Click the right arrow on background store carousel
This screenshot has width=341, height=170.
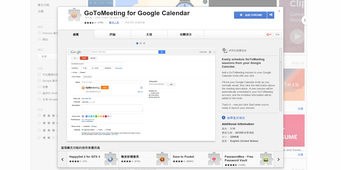[304, 20]
